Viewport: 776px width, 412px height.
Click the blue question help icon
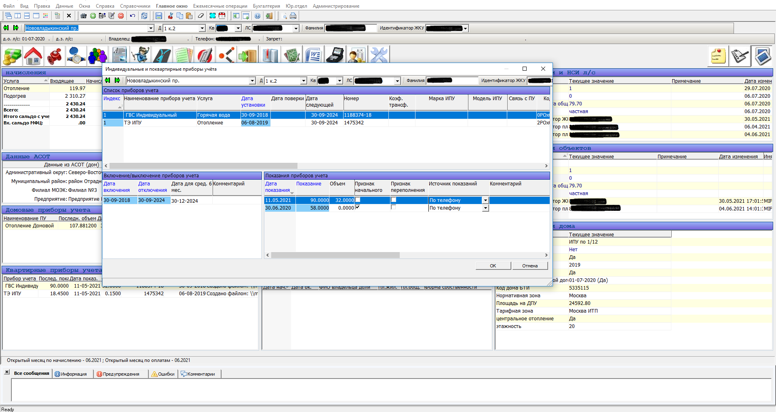coord(257,16)
